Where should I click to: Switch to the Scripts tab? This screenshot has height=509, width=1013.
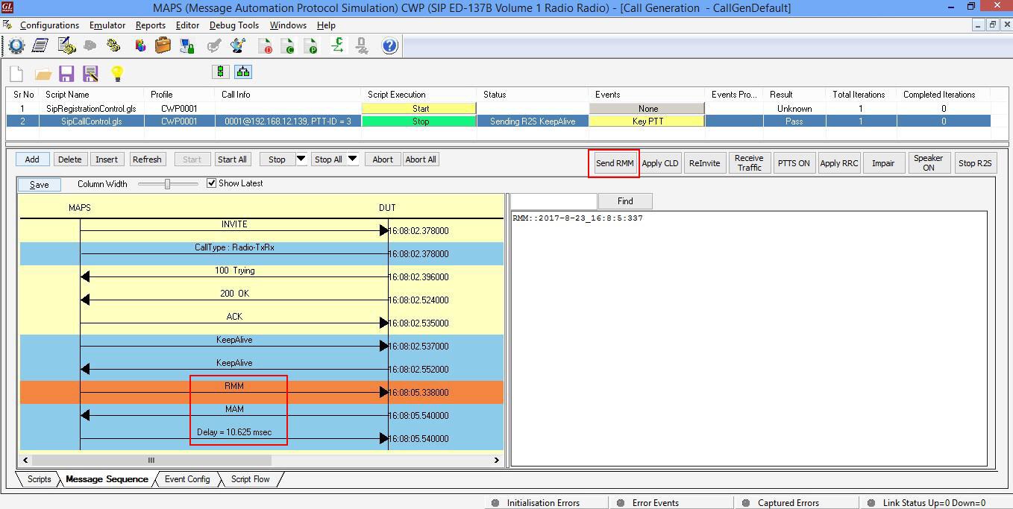point(39,479)
